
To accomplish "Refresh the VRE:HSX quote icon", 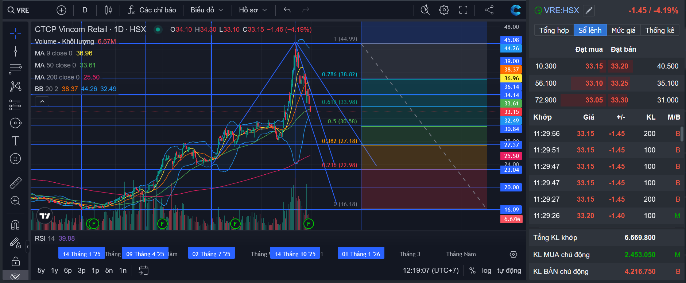I will click(x=538, y=11).
